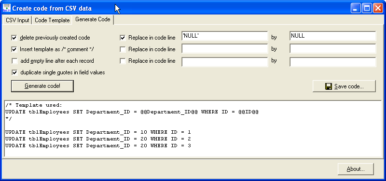Open the Code Template tab
Image resolution: width=386 pixels, height=181 pixels.
click(x=52, y=20)
